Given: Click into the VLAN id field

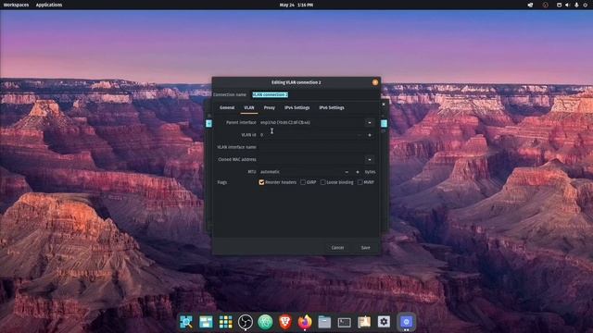Looking at the screenshot, I should pos(307,135).
